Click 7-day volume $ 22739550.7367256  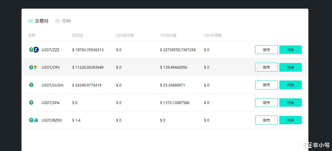click(178, 50)
